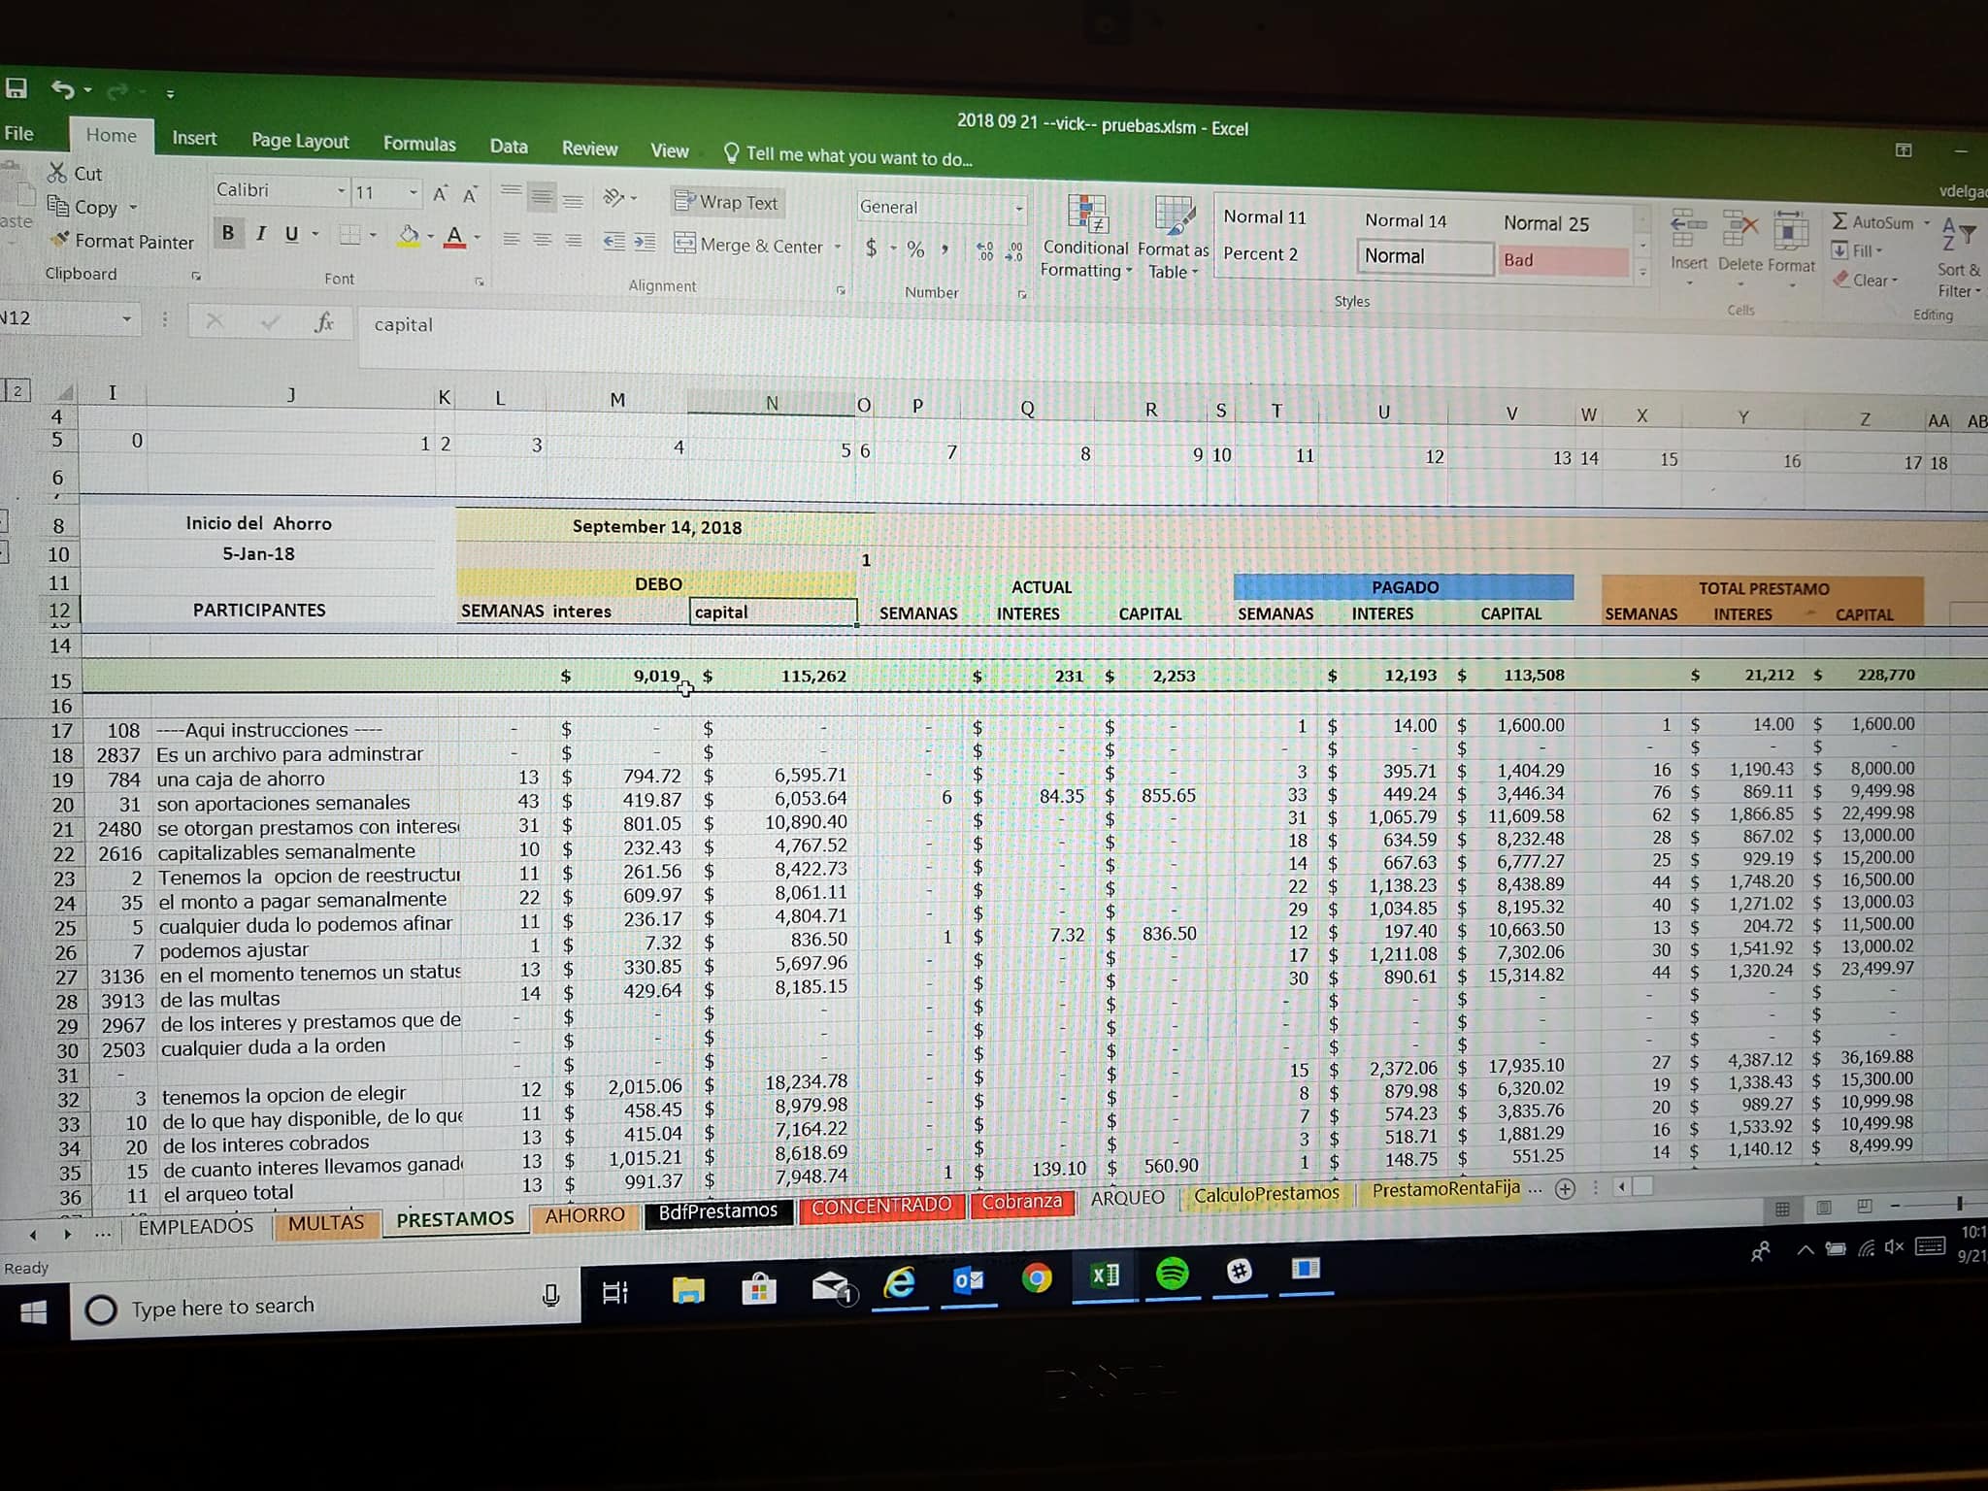
Task: Click the Accounting dollar format icon
Action: 871,248
